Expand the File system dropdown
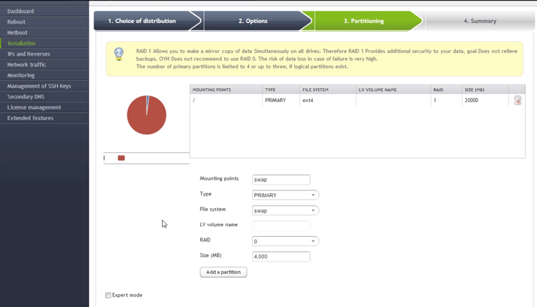 click(x=285, y=210)
